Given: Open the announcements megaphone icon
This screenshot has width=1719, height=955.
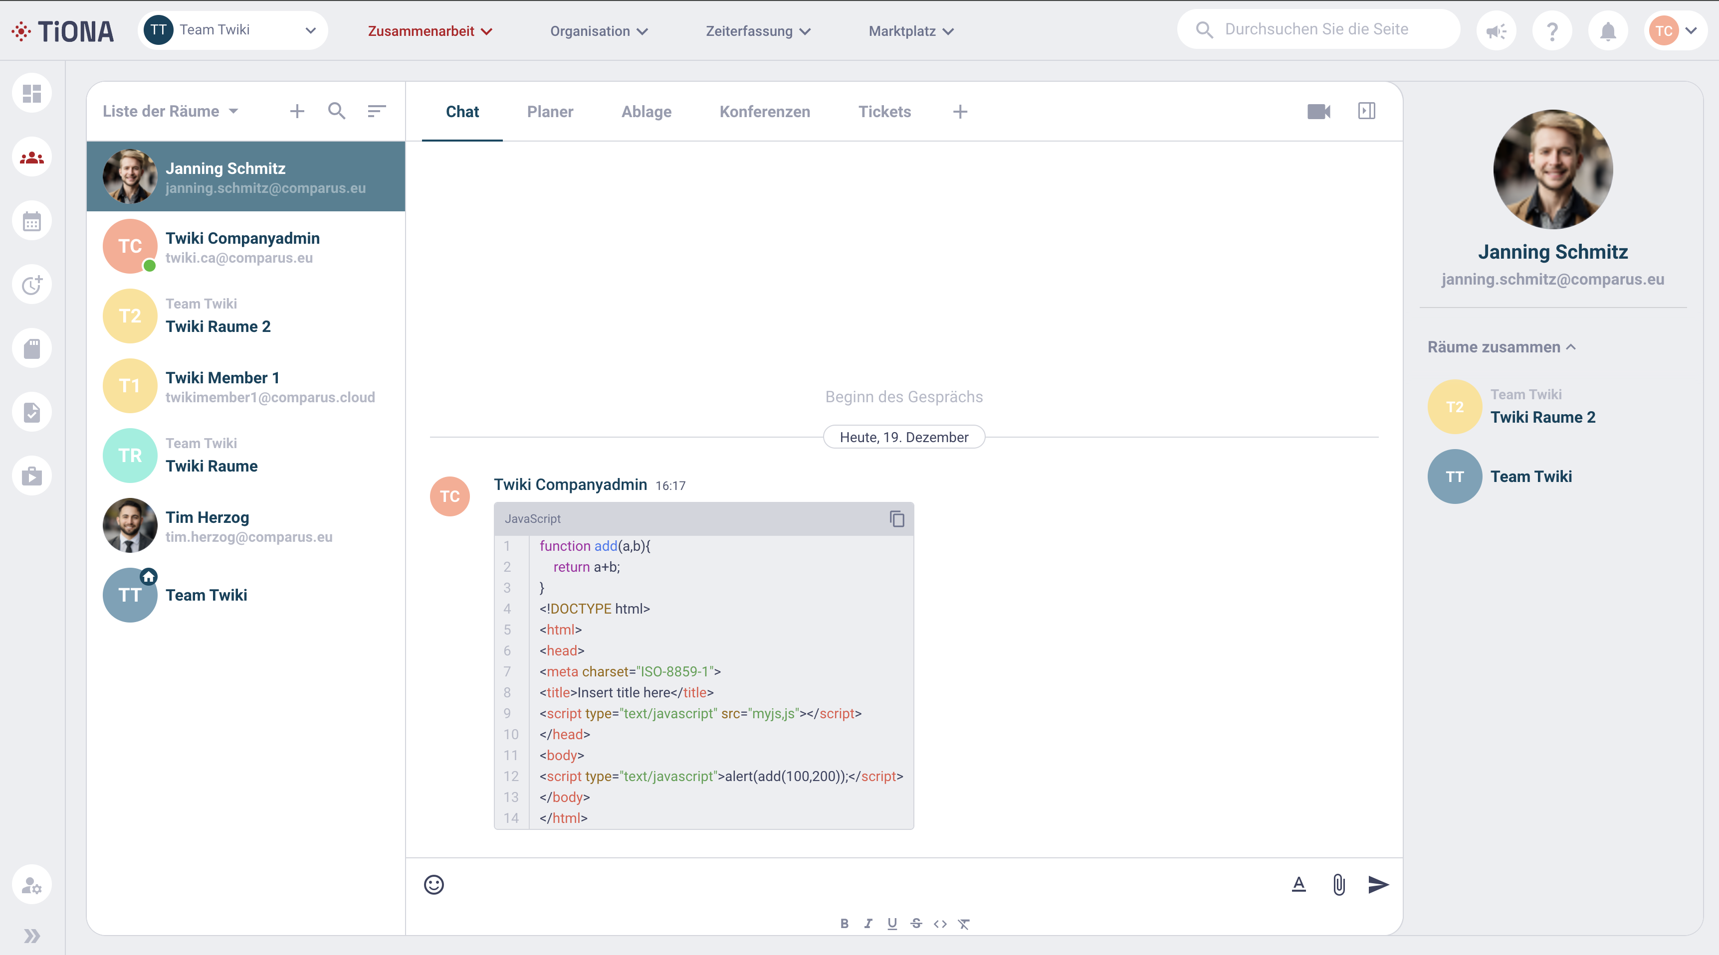Looking at the screenshot, I should [x=1496, y=31].
